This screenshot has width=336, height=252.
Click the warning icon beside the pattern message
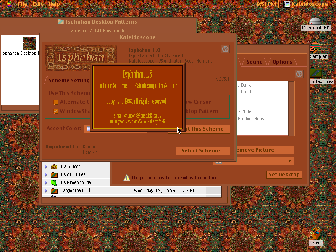point(127,178)
